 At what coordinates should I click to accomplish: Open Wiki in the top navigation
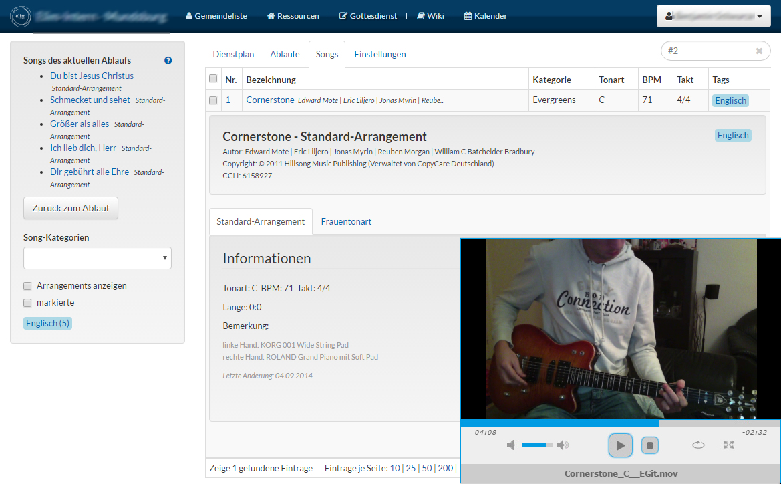click(x=430, y=16)
